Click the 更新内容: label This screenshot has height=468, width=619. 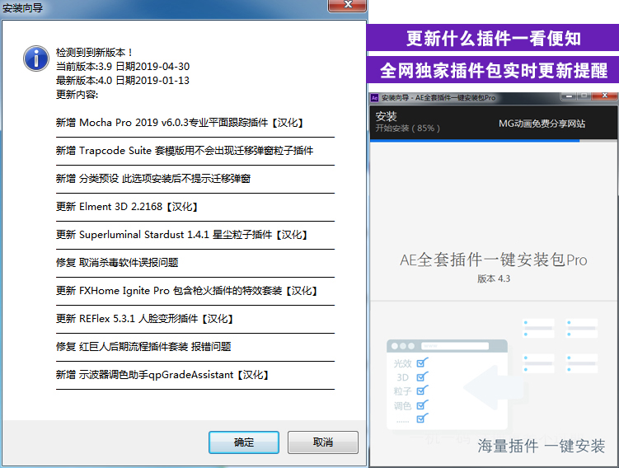(77, 95)
